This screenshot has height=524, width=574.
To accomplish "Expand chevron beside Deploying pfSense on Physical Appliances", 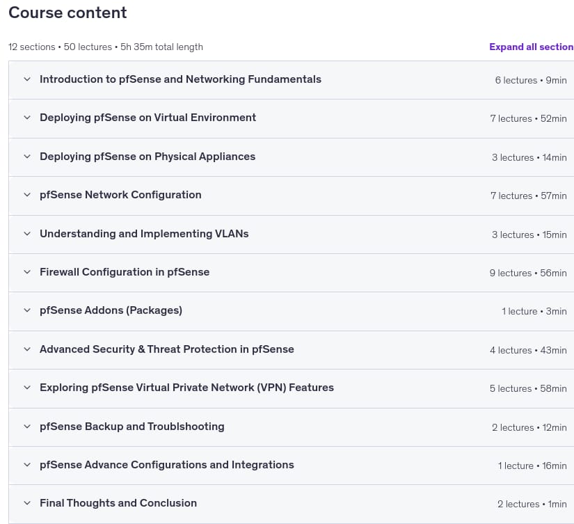I will [x=27, y=157].
